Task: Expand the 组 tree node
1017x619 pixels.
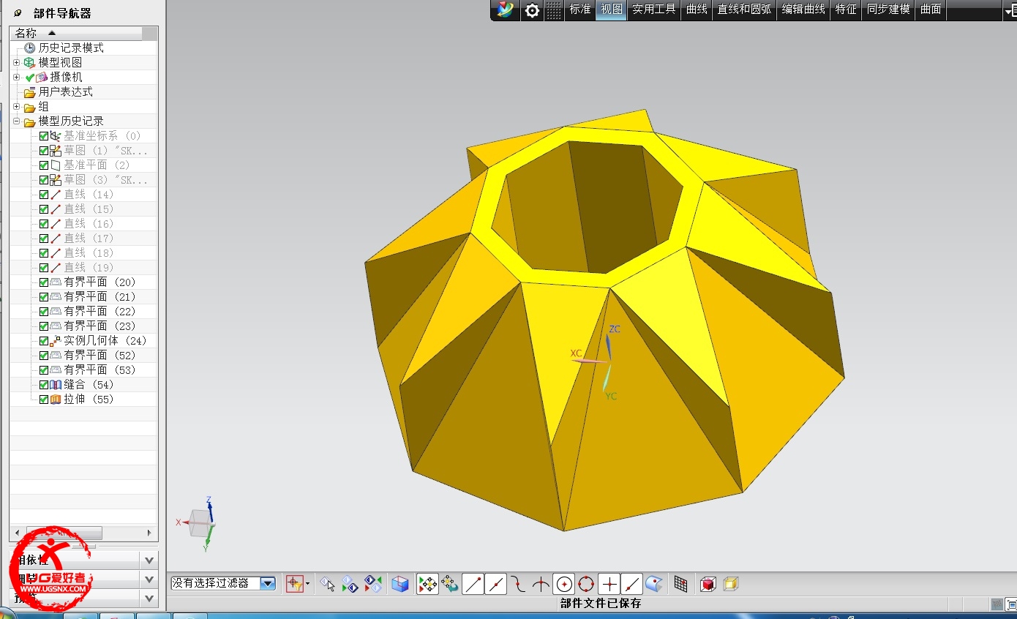Action: point(16,107)
